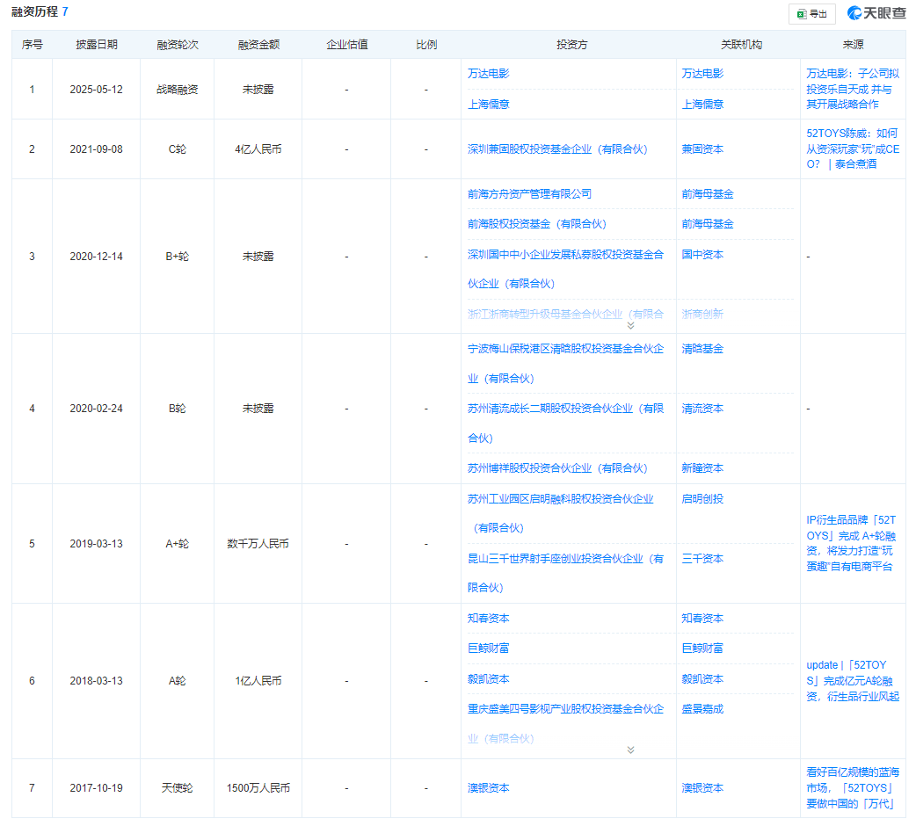This screenshot has width=916, height=826.
Task: Open investor 毅凯资本 in the 投资方 column
Action: tap(489, 679)
